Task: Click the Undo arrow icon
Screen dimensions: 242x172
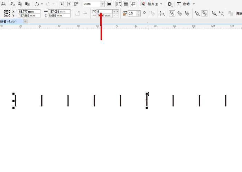Action: point(37,4)
